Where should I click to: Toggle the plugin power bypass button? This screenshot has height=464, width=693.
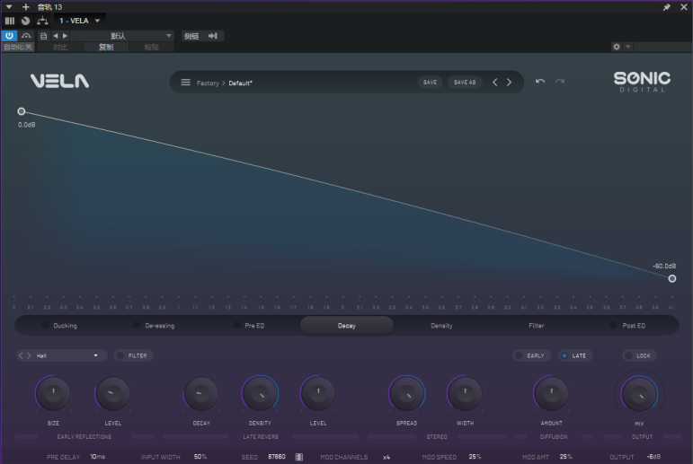10,36
